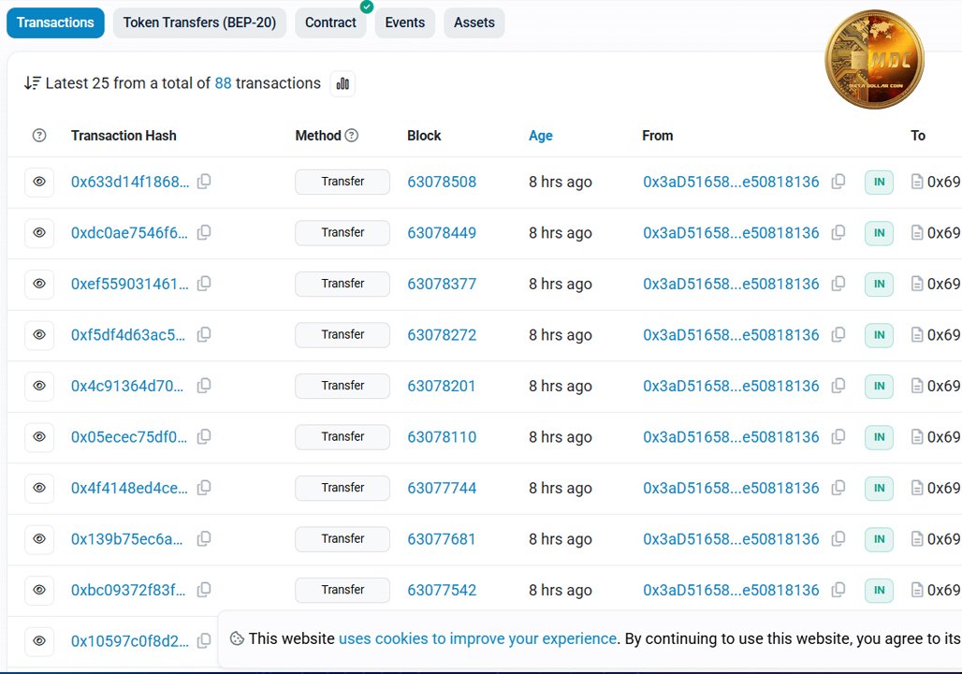This screenshot has width=962, height=674.
Task: Open the Assets tab
Action: [x=474, y=22]
